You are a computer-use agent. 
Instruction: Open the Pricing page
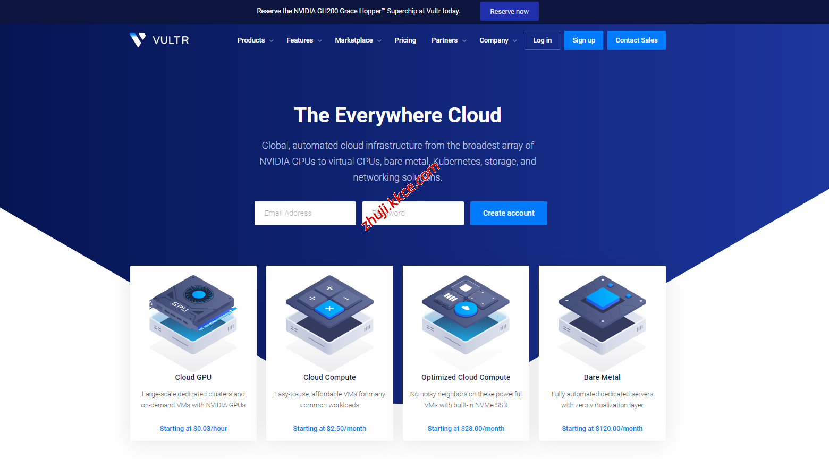click(405, 40)
